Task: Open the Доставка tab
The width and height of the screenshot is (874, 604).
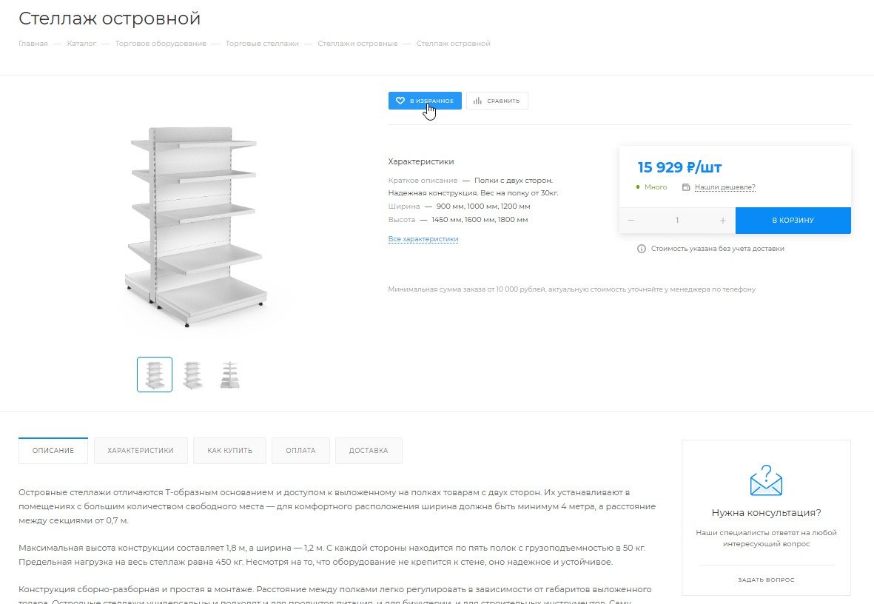Action: click(369, 451)
